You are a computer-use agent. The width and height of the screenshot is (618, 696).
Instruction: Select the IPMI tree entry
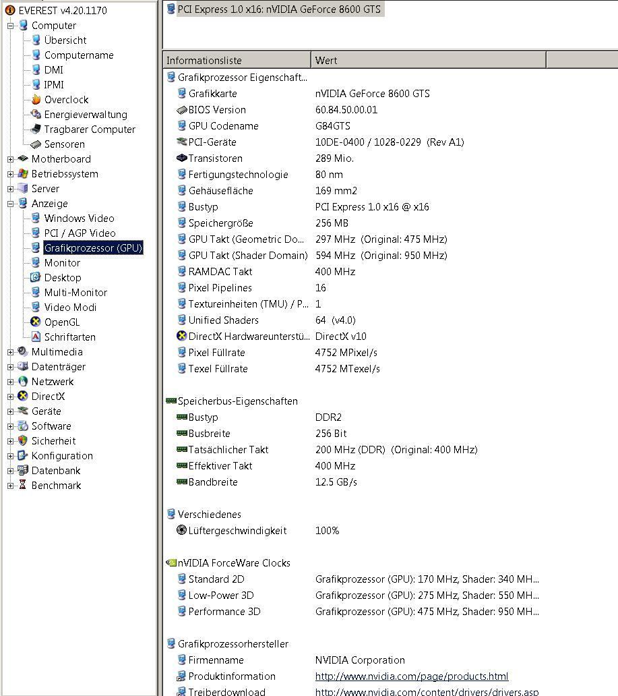coord(54,84)
